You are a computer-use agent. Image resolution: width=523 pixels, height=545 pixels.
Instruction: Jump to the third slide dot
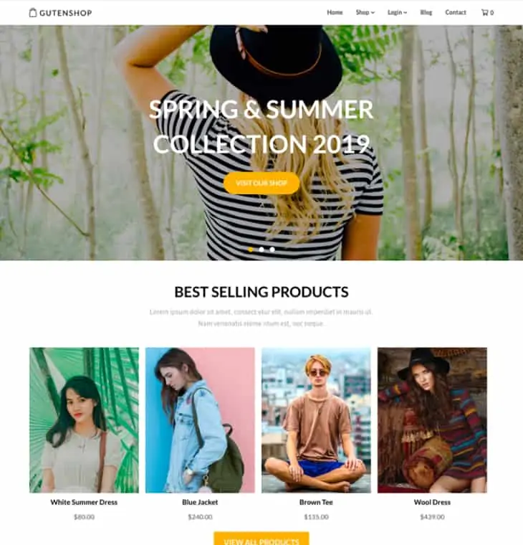[272, 250]
